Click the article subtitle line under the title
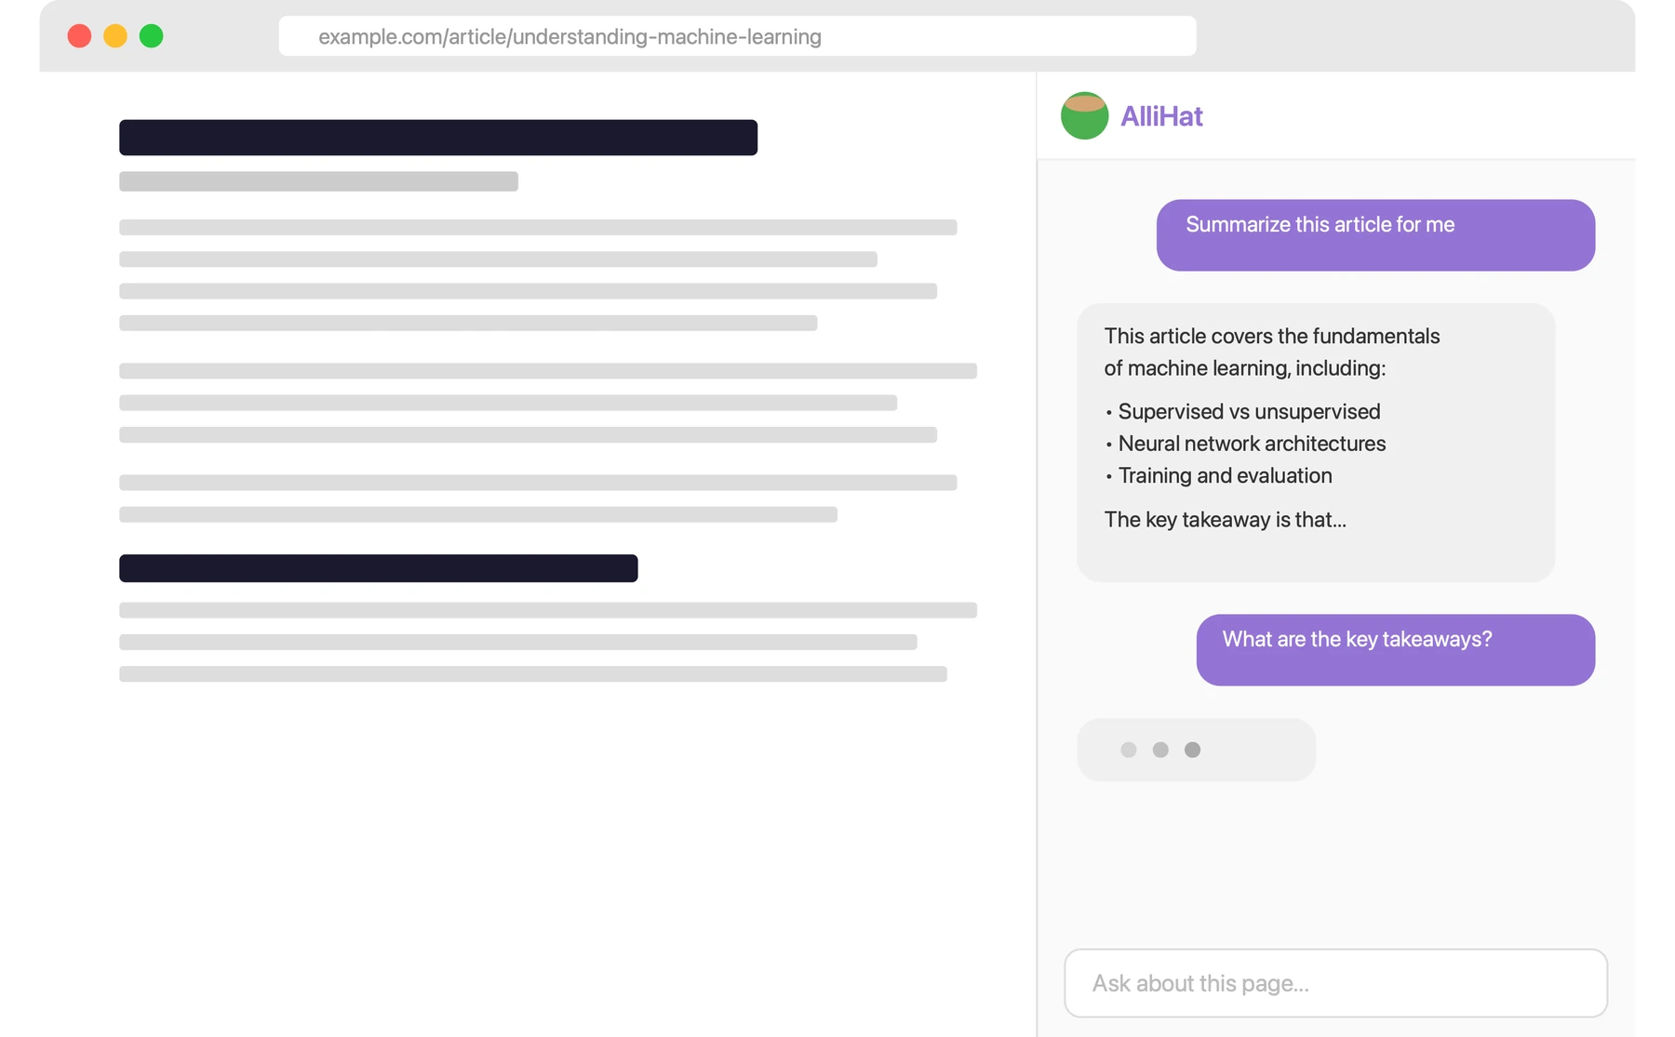This screenshot has height=1037, width=1675. point(318,181)
